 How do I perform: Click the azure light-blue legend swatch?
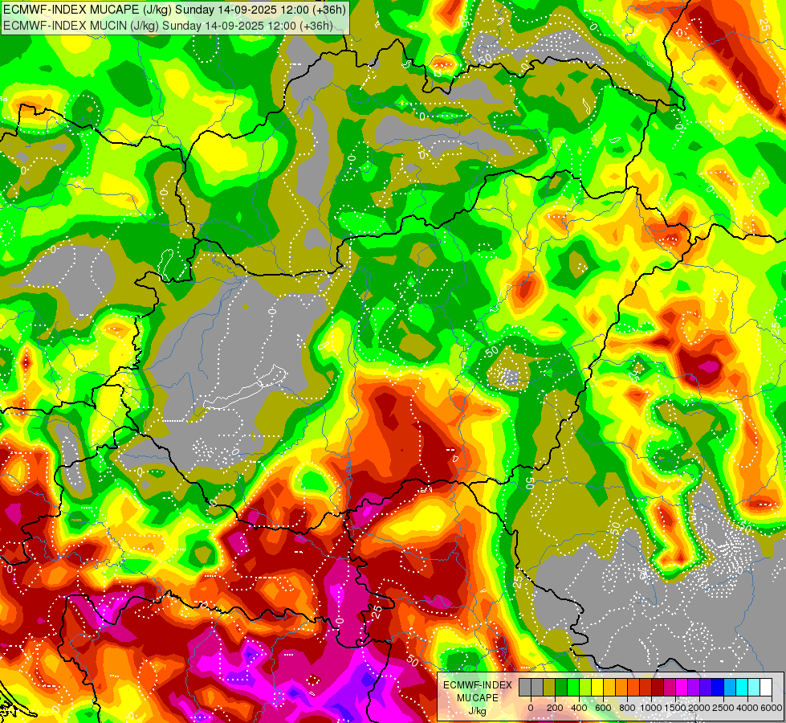[731, 687]
